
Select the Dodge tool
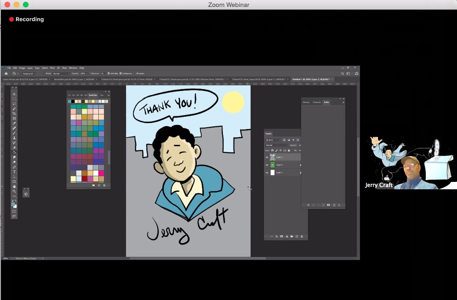pyautogui.click(x=14, y=162)
